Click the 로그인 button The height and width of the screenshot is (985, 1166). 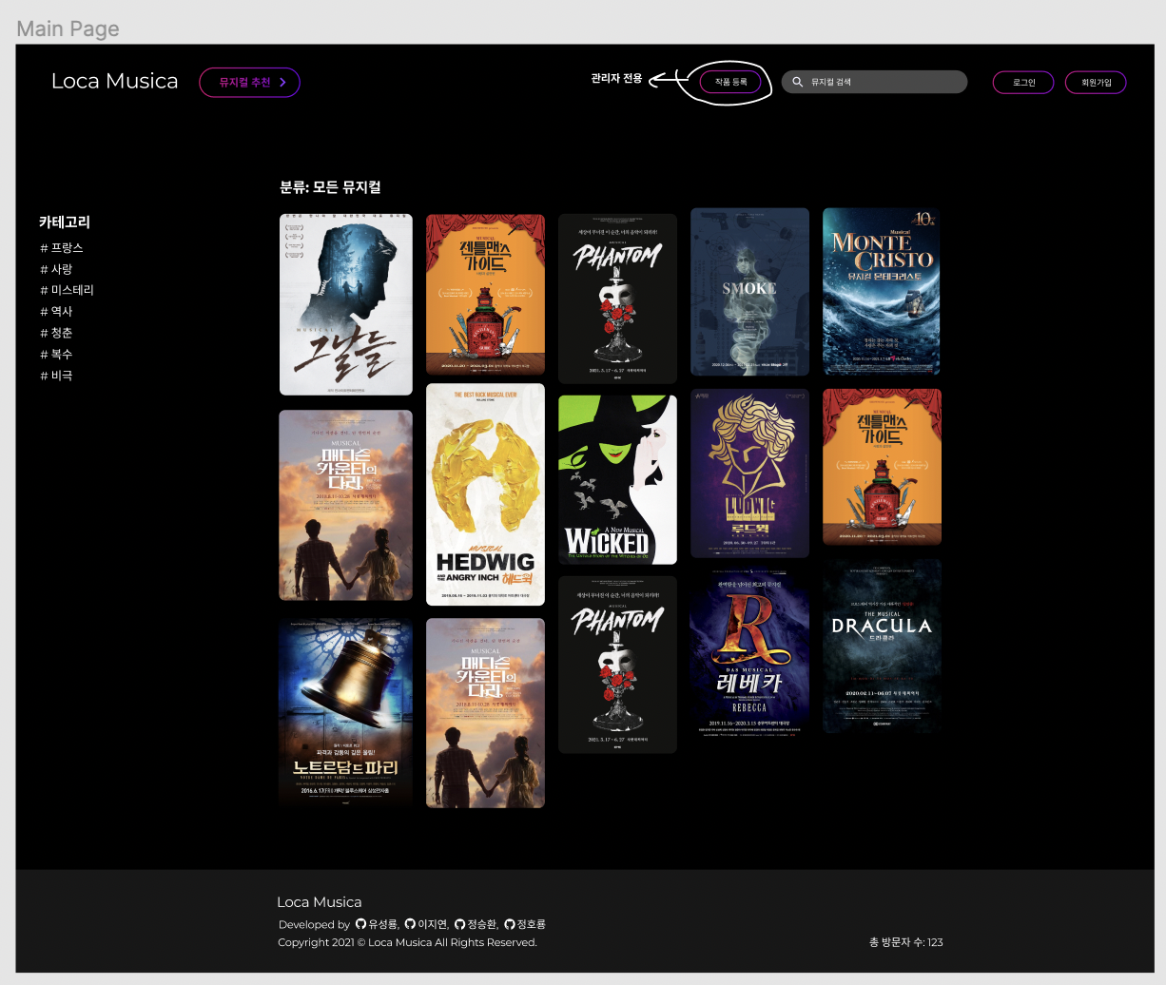click(1024, 83)
